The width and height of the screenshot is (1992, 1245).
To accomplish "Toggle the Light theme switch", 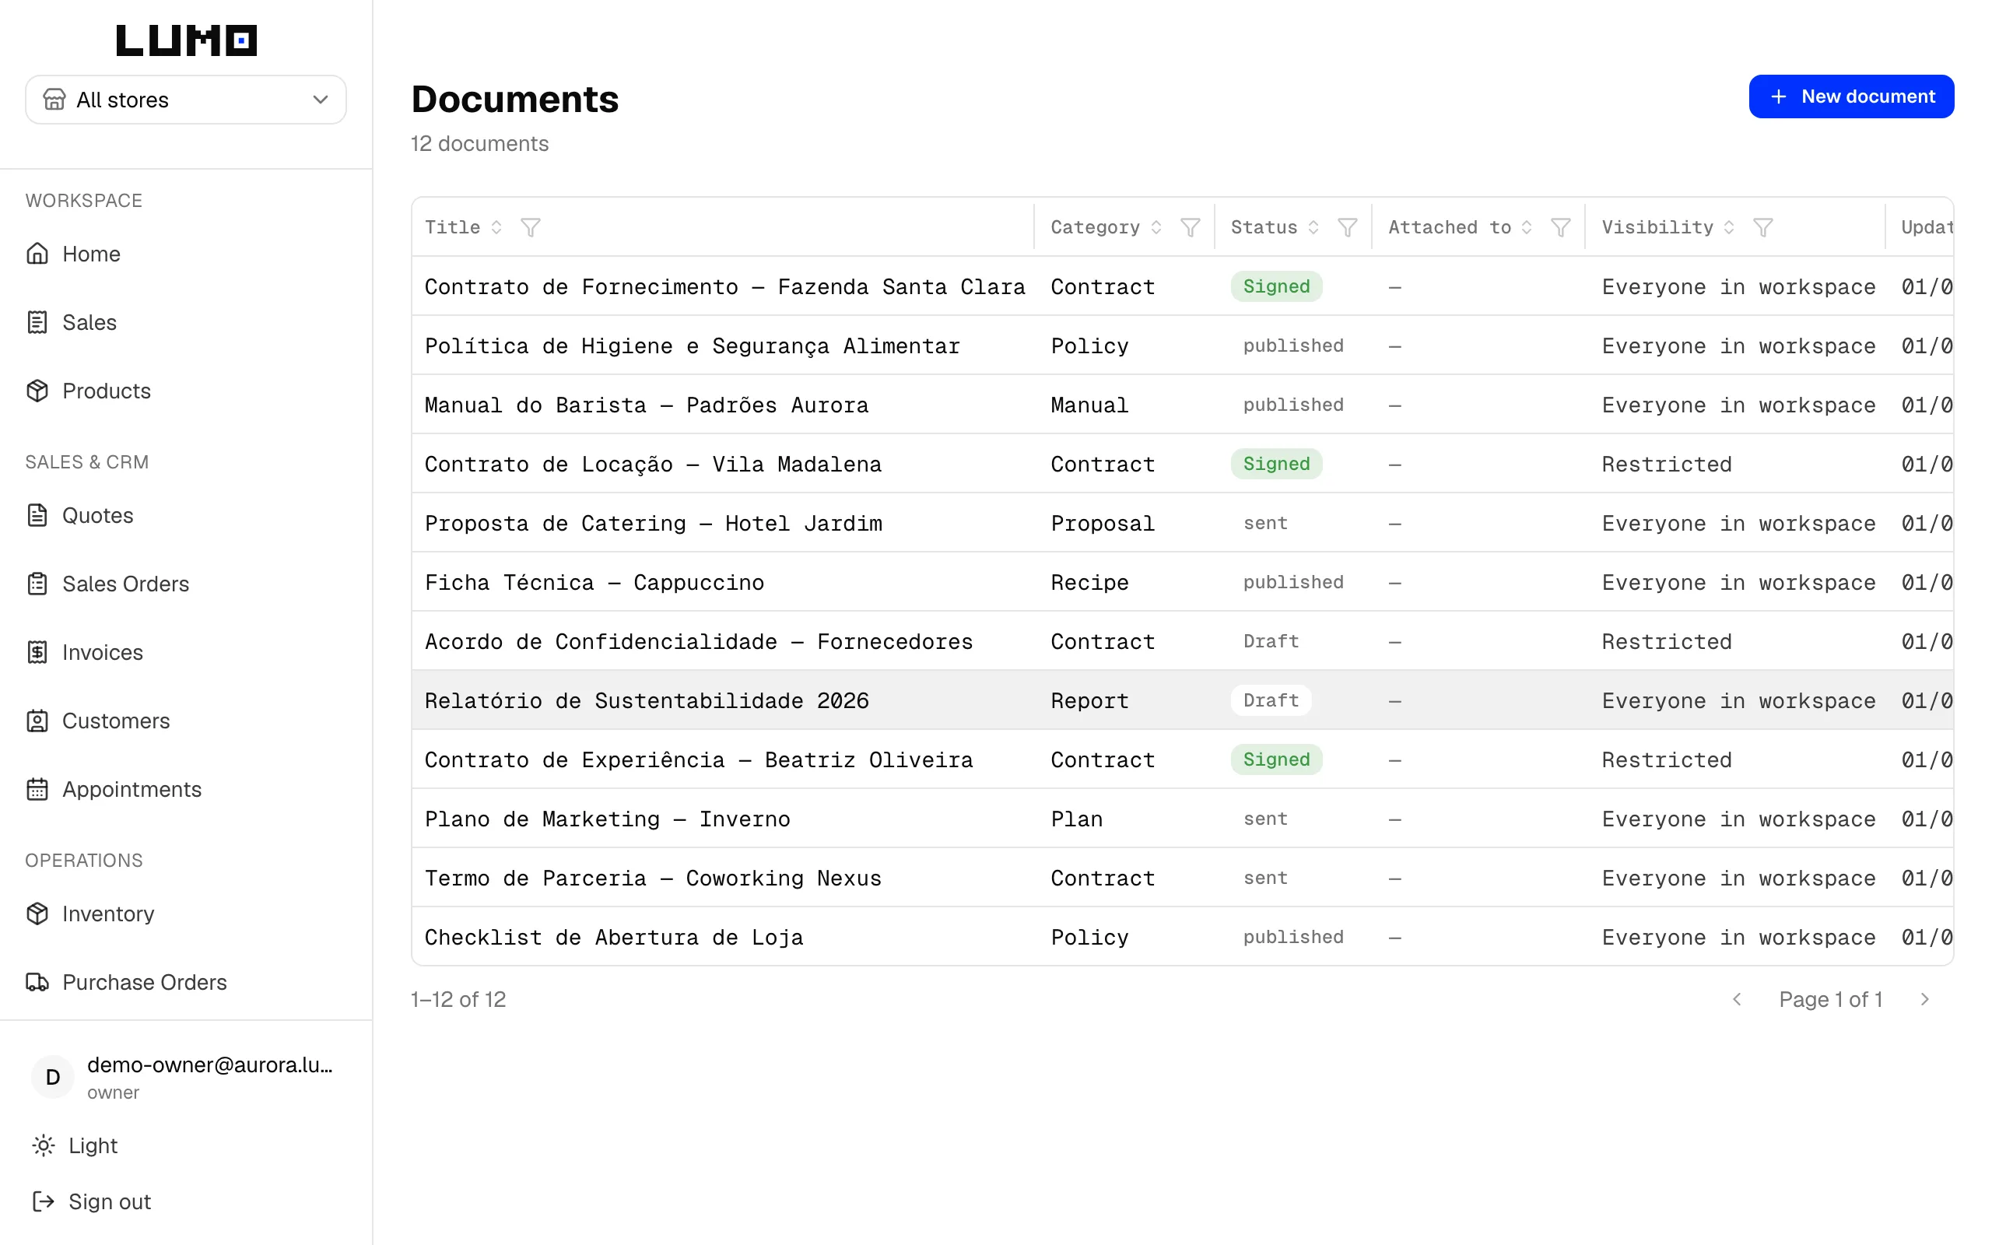I will tap(75, 1145).
